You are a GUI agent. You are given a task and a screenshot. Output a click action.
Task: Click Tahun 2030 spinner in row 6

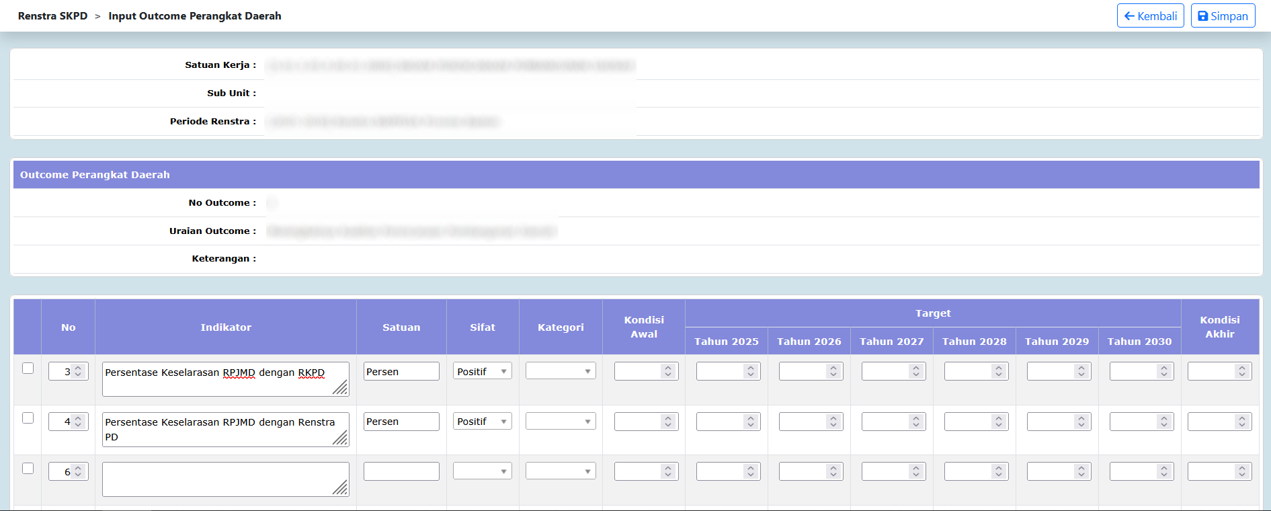[x=1163, y=471]
